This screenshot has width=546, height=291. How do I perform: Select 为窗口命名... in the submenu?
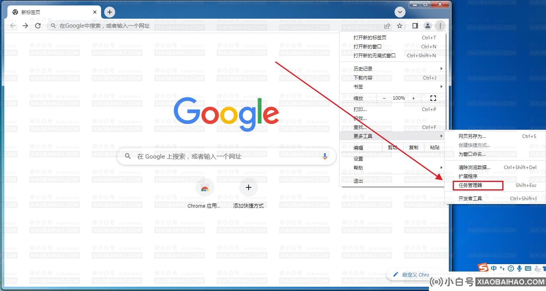point(496,154)
